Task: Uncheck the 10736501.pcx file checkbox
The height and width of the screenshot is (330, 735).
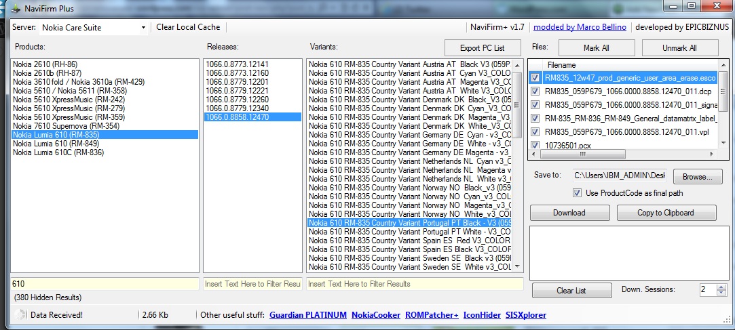Action: (535, 145)
